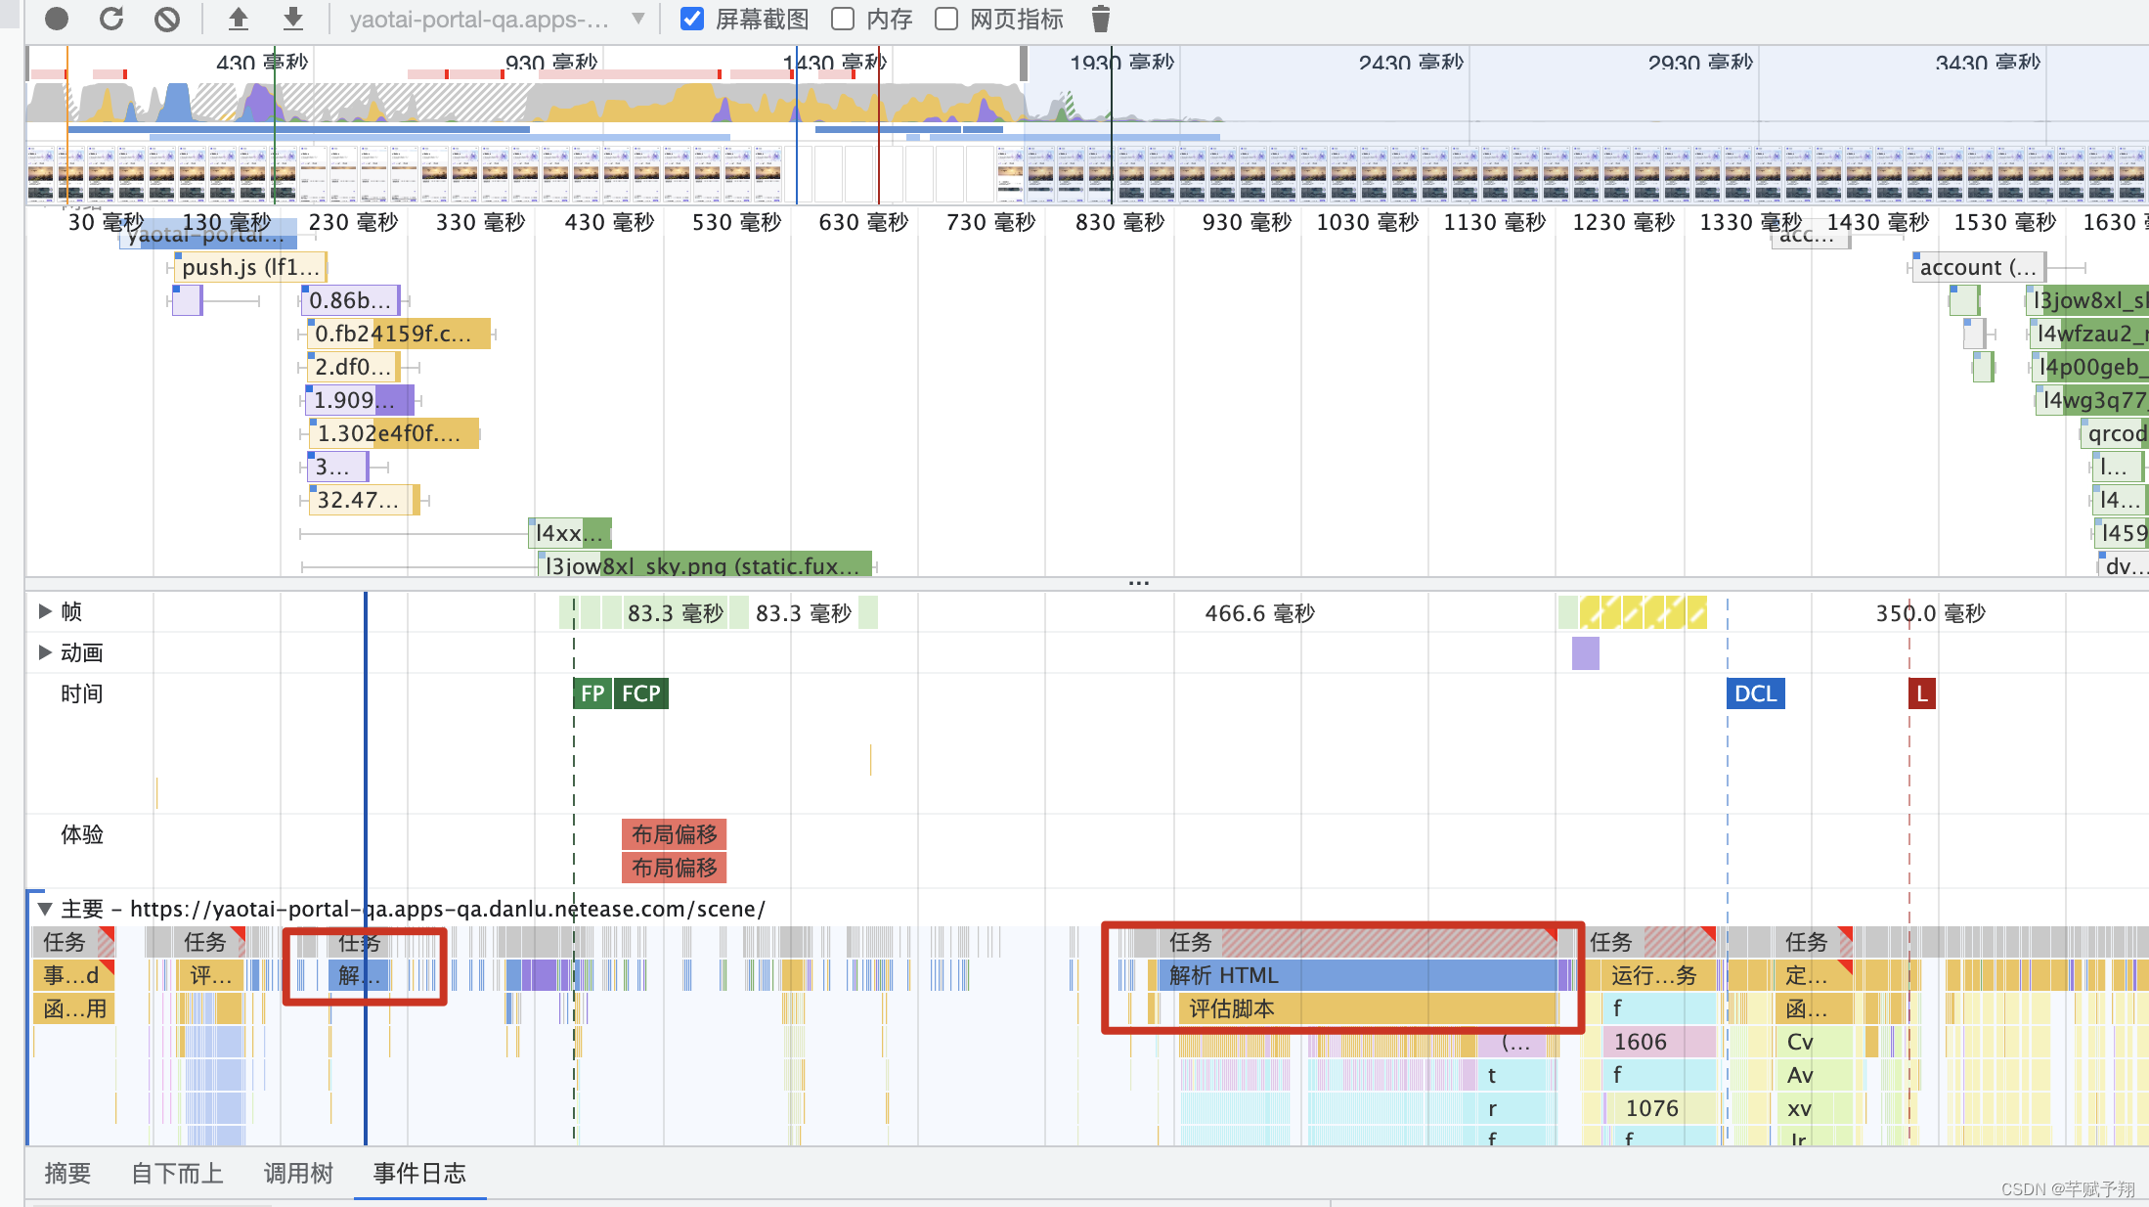Click the record performance button

pos(57,19)
